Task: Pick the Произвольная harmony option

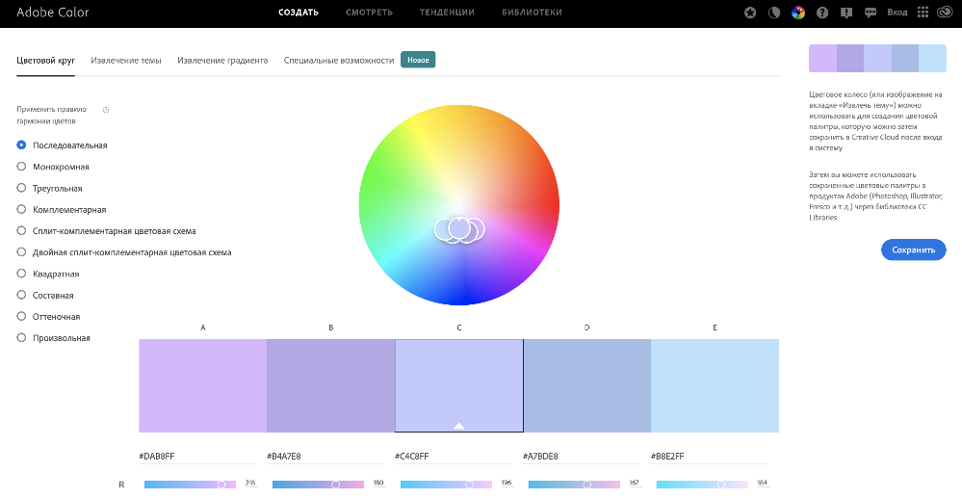Action: pos(22,338)
